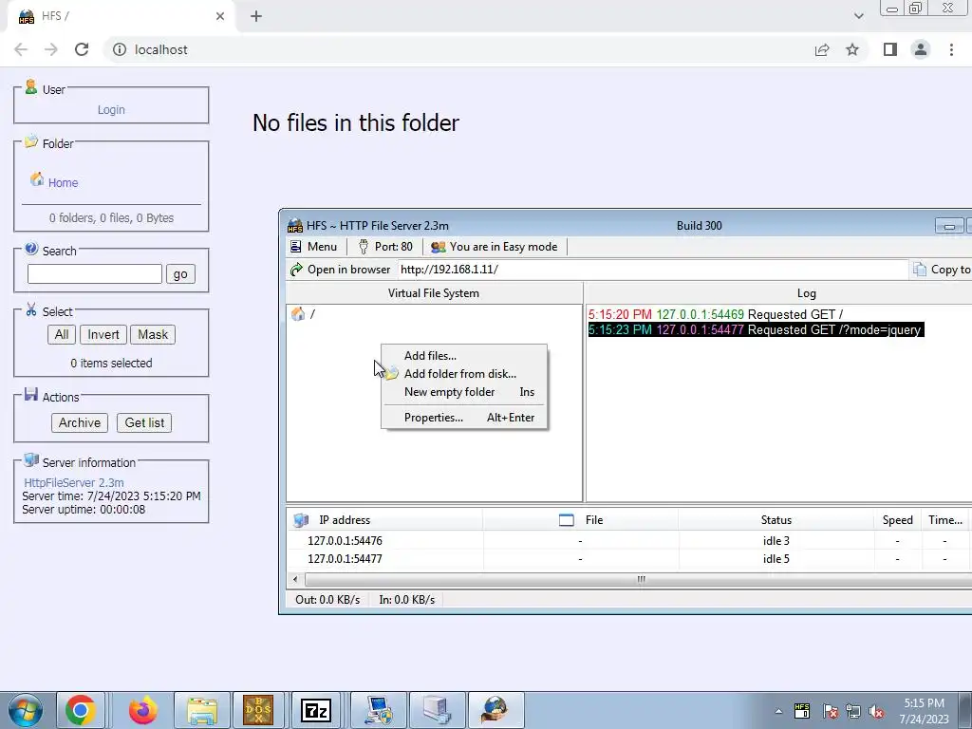Open DOSBox from the taskbar

[x=258, y=710]
